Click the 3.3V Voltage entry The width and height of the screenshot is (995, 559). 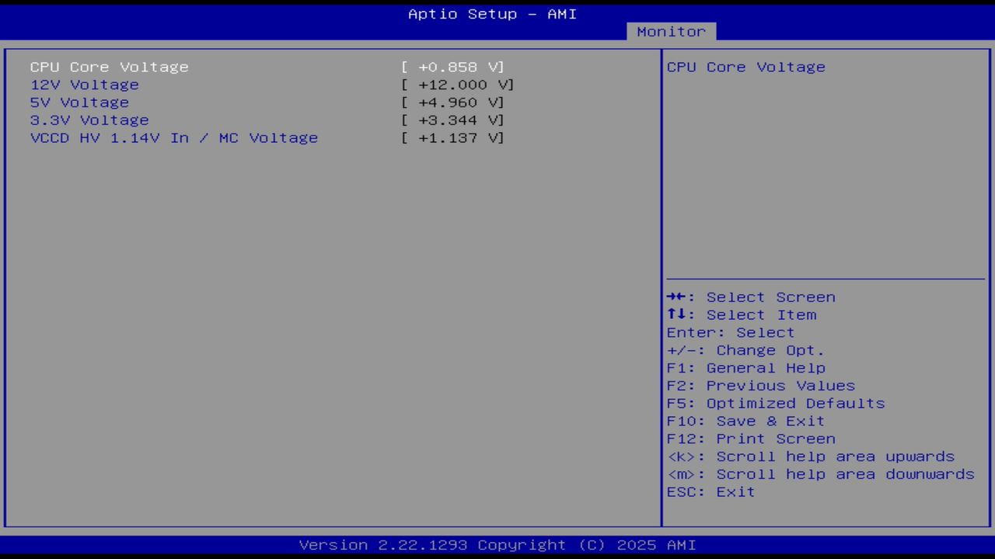pos(89,120)
